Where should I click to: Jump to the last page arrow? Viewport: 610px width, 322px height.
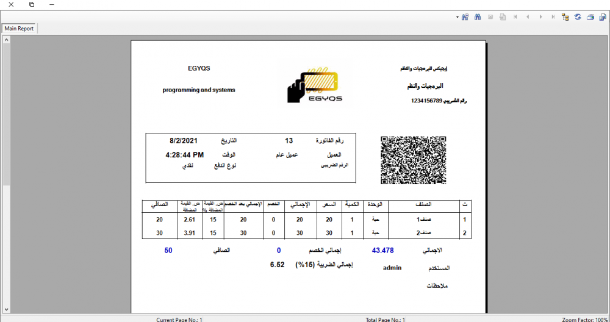(x=553, y=17)
